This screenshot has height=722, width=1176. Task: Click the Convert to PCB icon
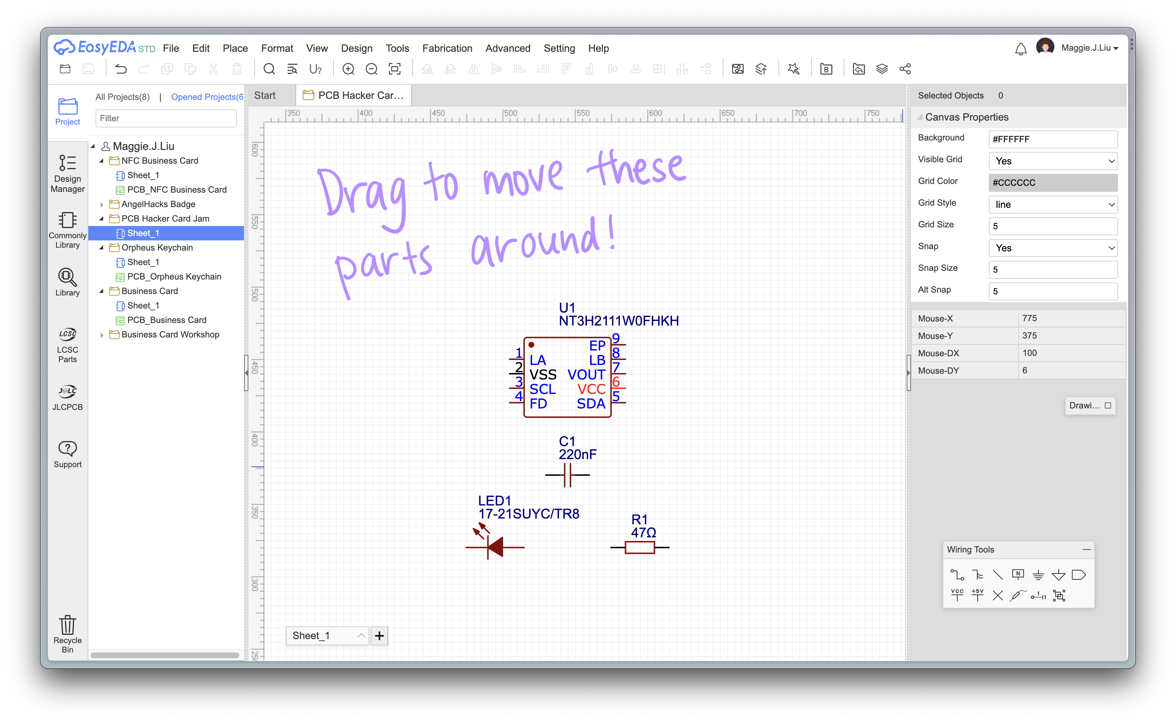[x=738, y=69]
